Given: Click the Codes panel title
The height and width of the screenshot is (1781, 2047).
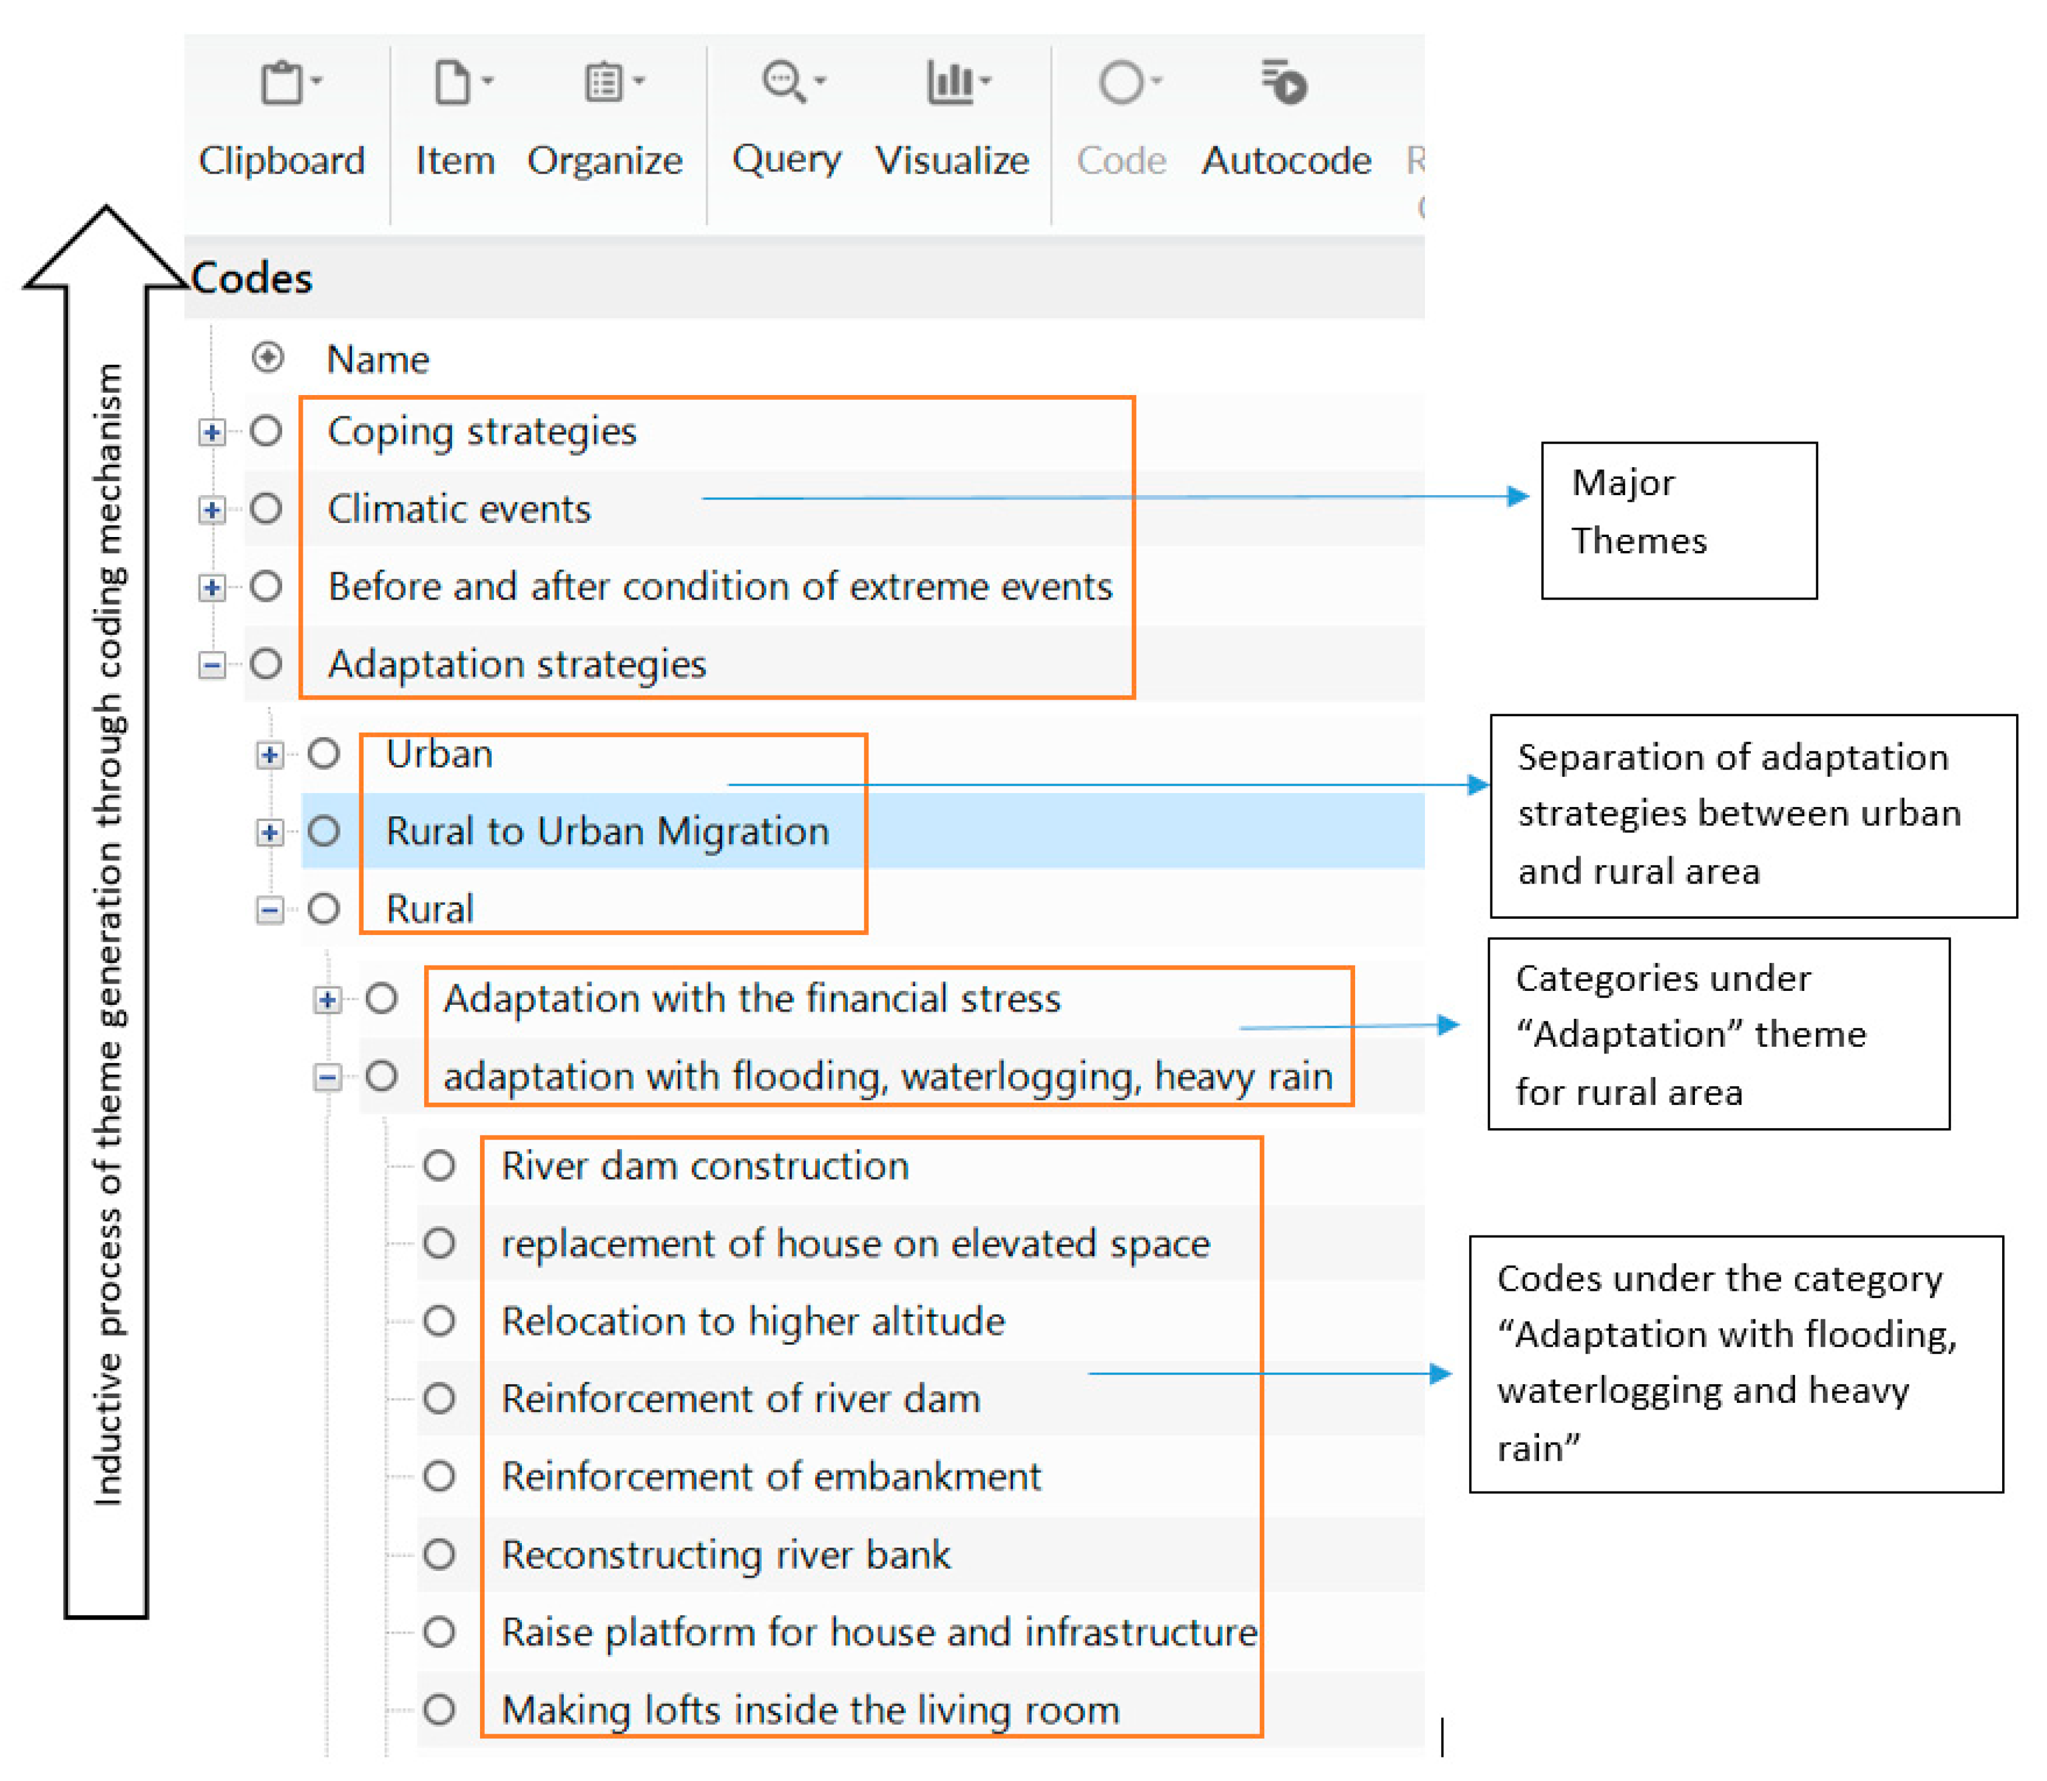Looking at the screenshot, I should (251, 279).
